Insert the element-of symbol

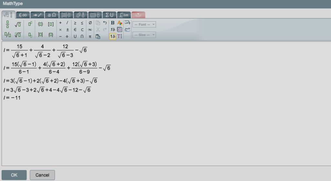click(75, 30)
